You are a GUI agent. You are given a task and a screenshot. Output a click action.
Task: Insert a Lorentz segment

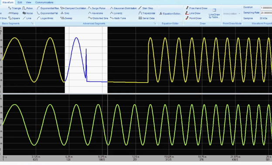(x=116, y=13)
